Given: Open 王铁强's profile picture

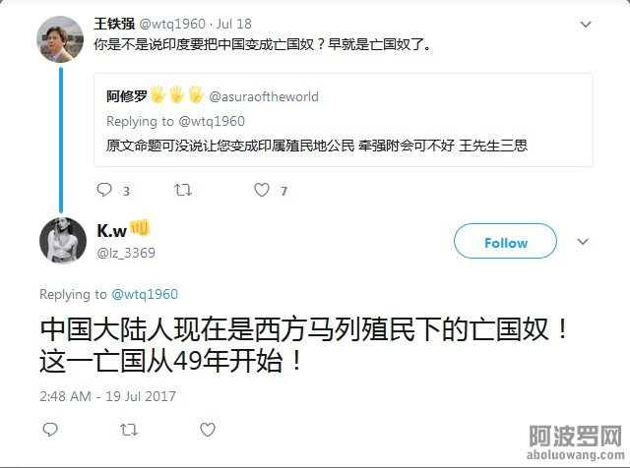Looking at the screenshot, I should (x=60, y=39).
